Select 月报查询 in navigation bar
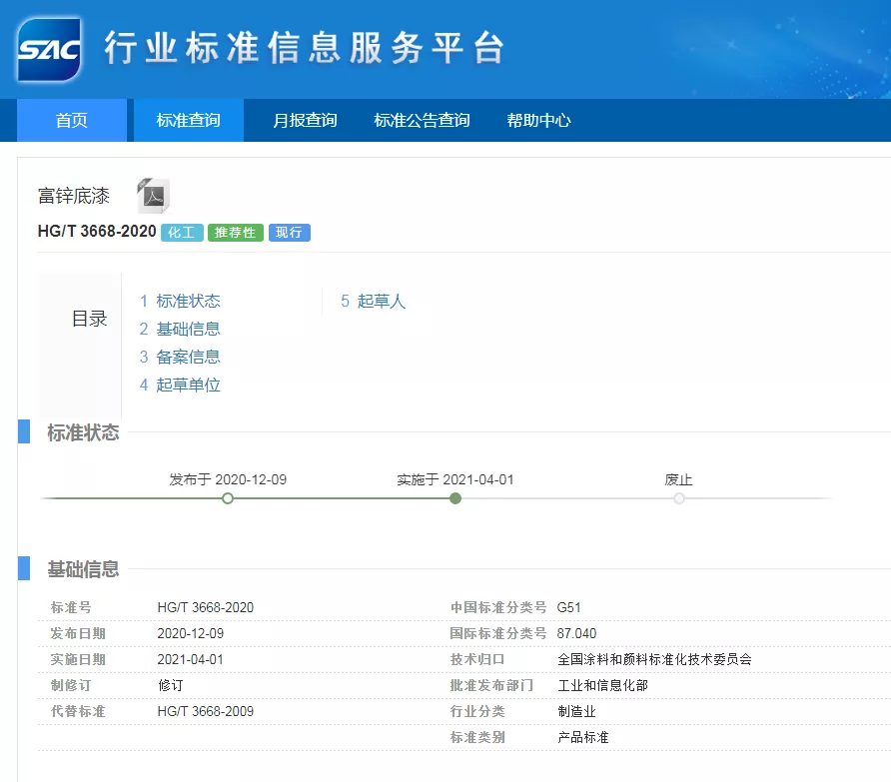 click(x=305, y=120)
